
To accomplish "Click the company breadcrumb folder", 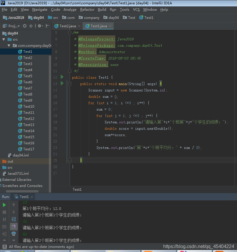I will coord(89,17).
